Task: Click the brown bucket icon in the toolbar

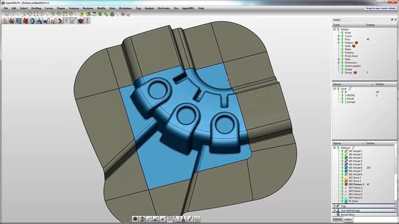Action: pyautogui.click(x=12, y=21)
